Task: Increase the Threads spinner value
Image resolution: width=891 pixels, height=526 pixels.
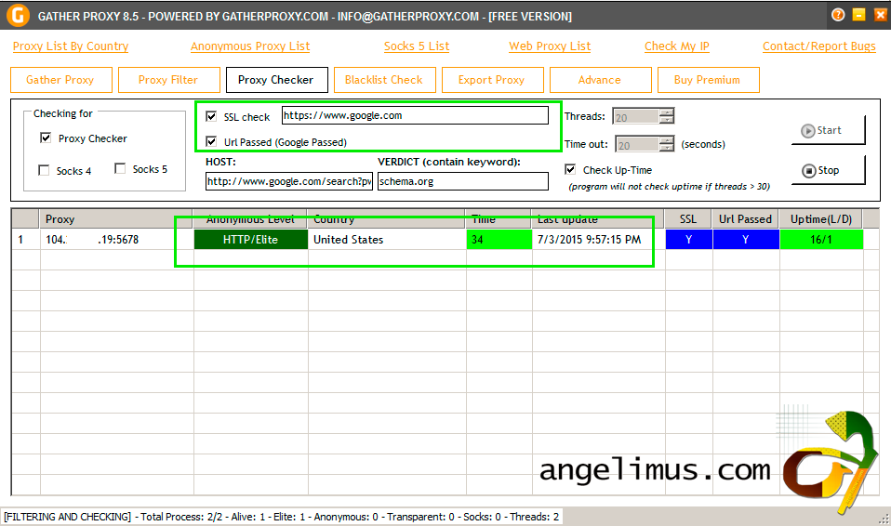Action: click(667, 112)
